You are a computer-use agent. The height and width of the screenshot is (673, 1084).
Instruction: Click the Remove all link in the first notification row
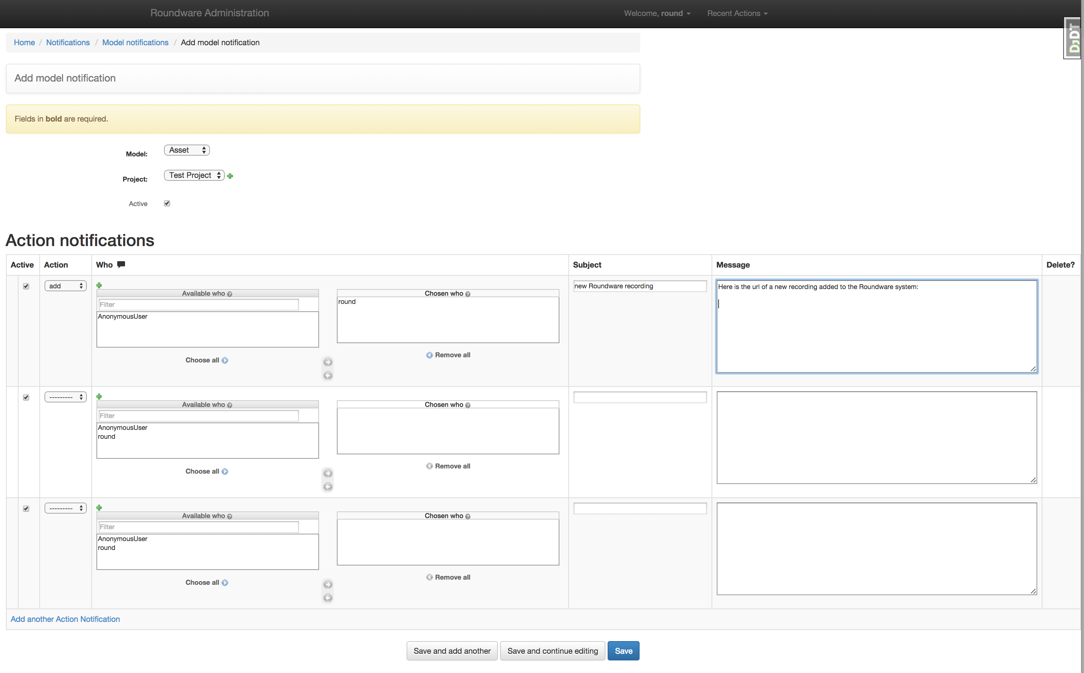(449, 355)
